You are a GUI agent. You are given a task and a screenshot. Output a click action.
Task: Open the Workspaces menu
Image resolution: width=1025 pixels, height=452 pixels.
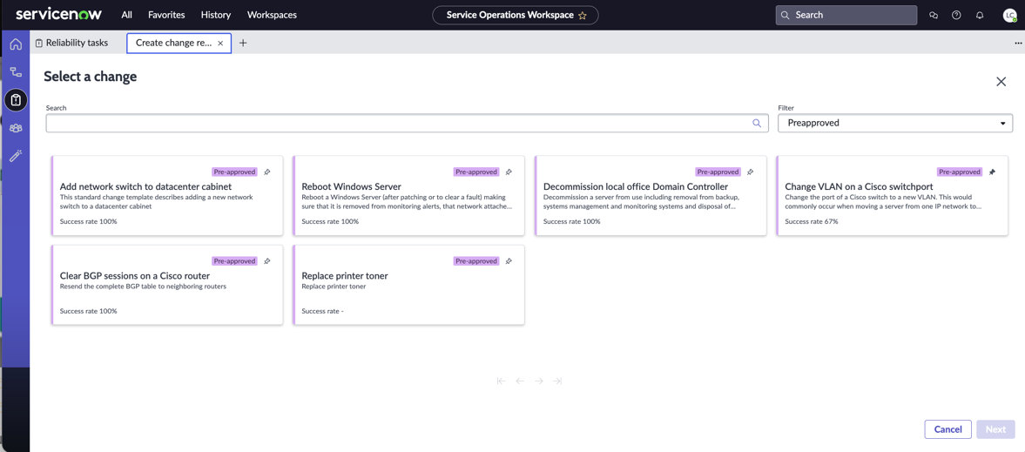(x=272, y=15)
